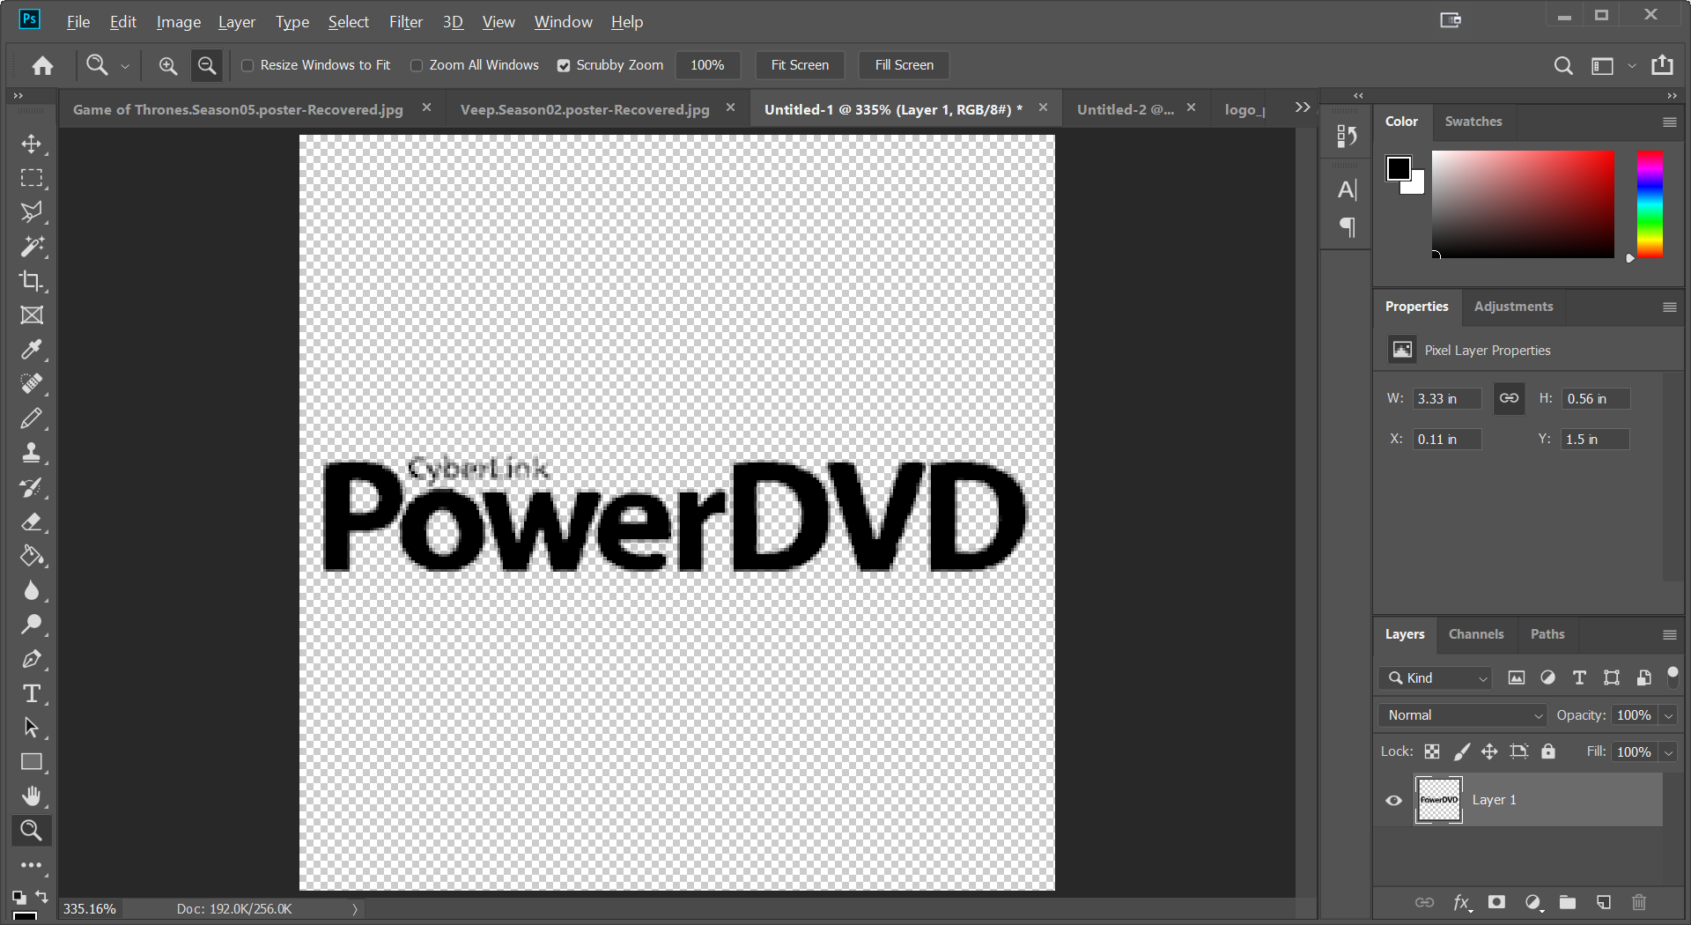Select the Eraser tool
Image resolution: width=1691 pixels, height=925 pixels.
point(32,522)
